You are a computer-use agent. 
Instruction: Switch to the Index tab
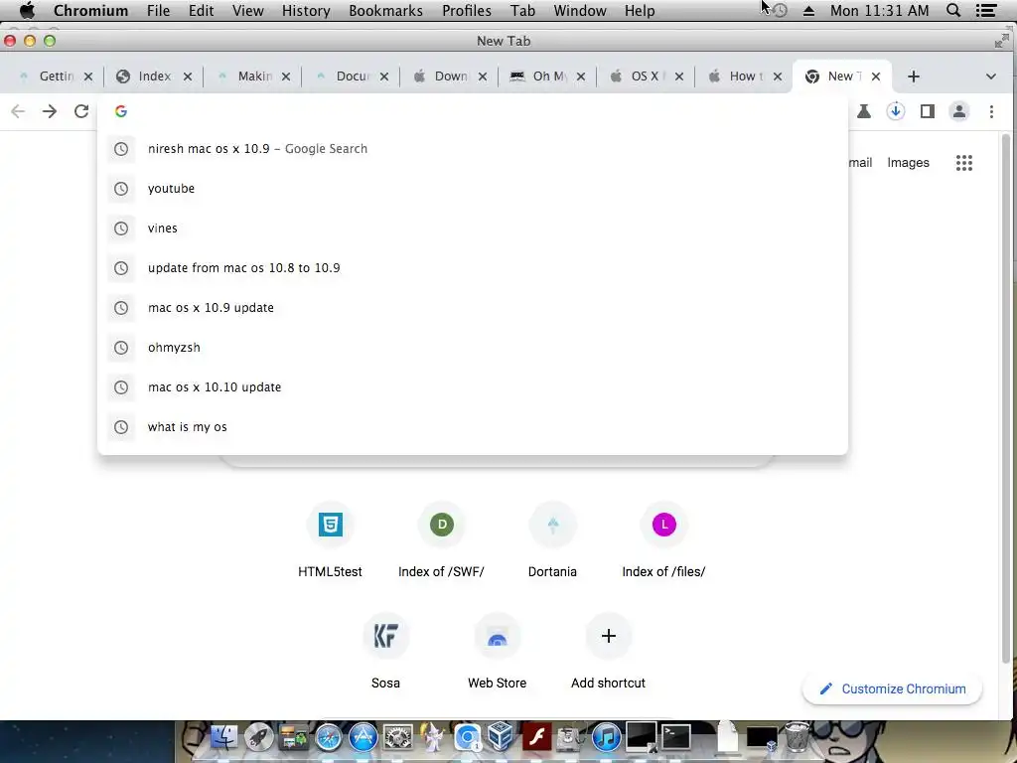(154, 76)
